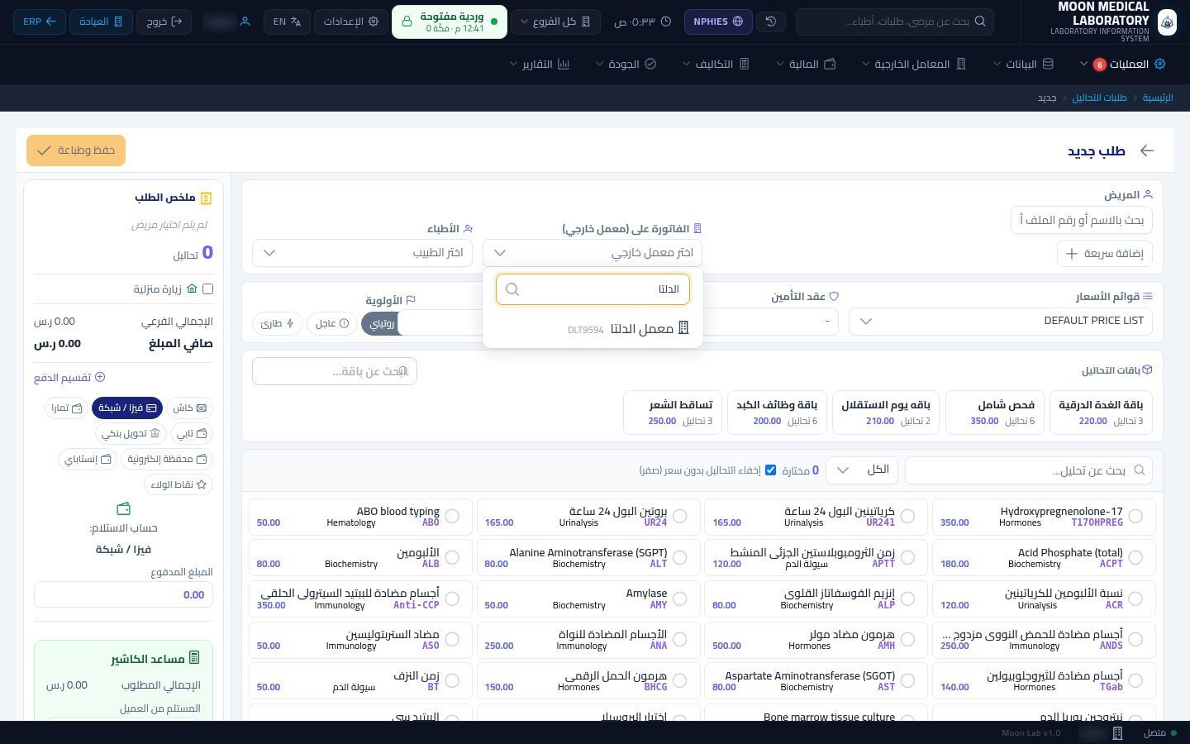Click the بحث عن تحليل search field
Viewport: 1190px width, 744px height.
pyautogui.click(x=1028, y=470)
